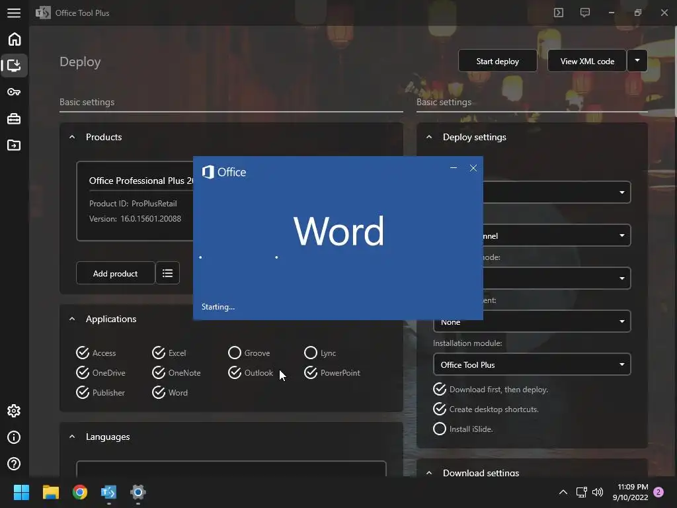
Task: Open File Explorer from taskbar
Action: pos(50,492)
